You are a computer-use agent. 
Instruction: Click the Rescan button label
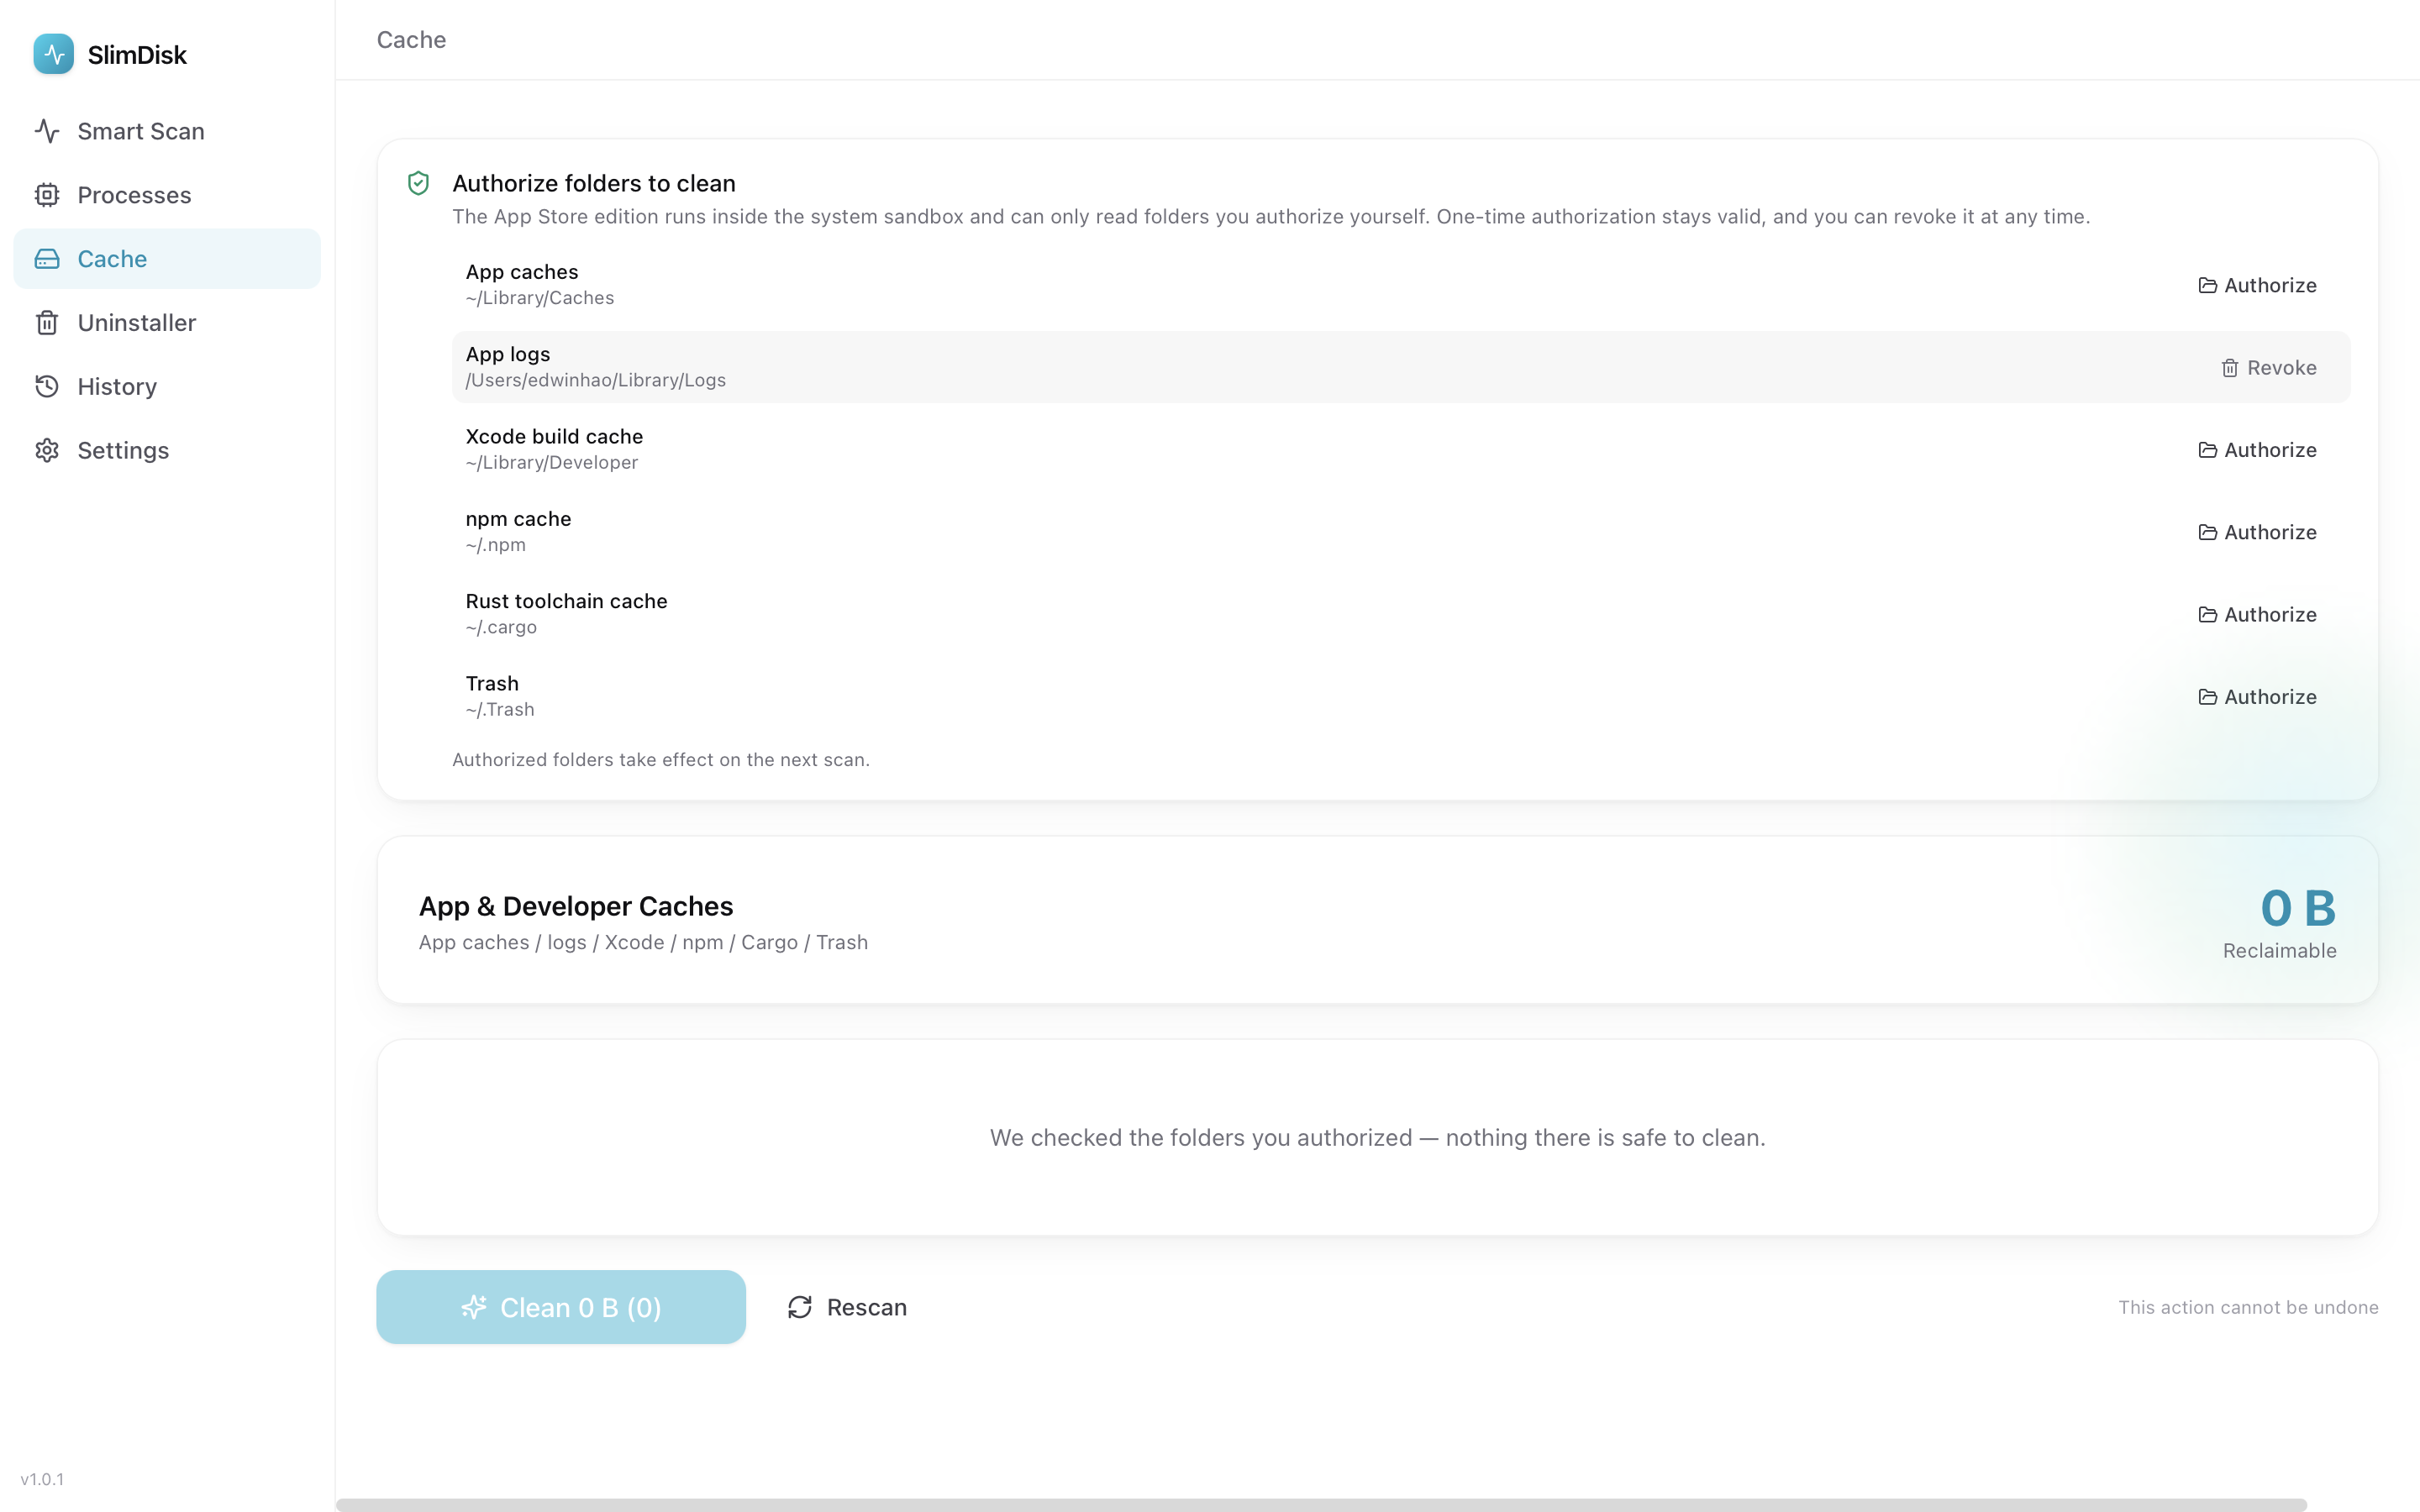[866, 1307]
